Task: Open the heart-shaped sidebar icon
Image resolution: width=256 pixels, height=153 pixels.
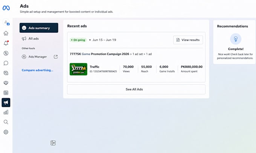Action: (6, 83)
